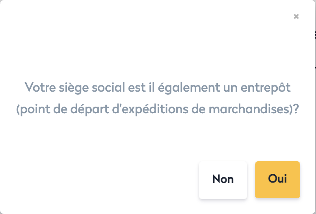The height and width of the screenshot is (214, 316).
Task: Close the dialog with the X icon
Action: point(296,17)
